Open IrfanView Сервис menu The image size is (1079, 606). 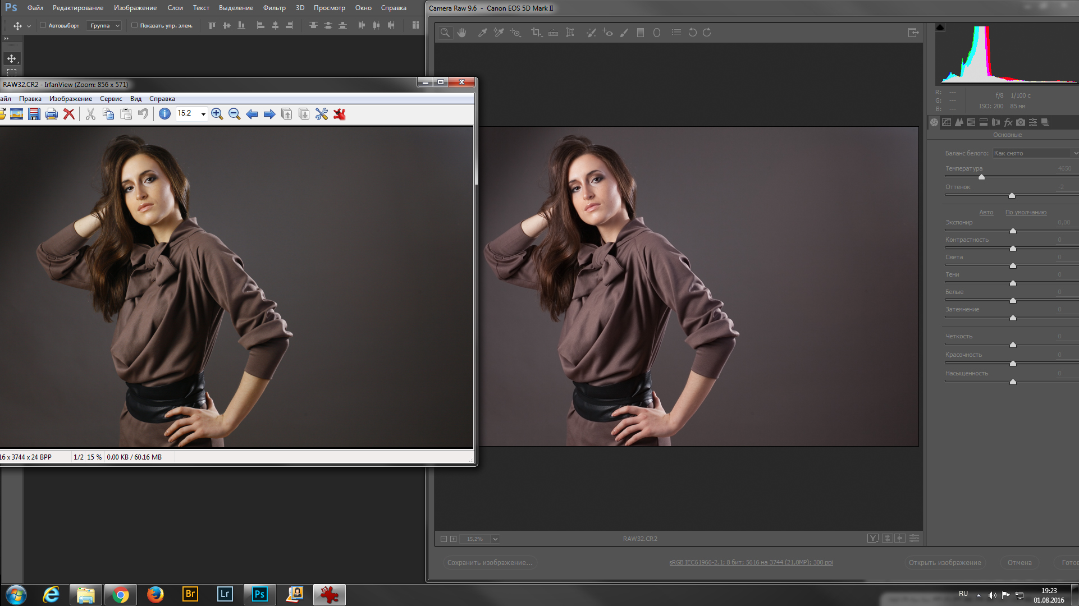tap(111, 99)
